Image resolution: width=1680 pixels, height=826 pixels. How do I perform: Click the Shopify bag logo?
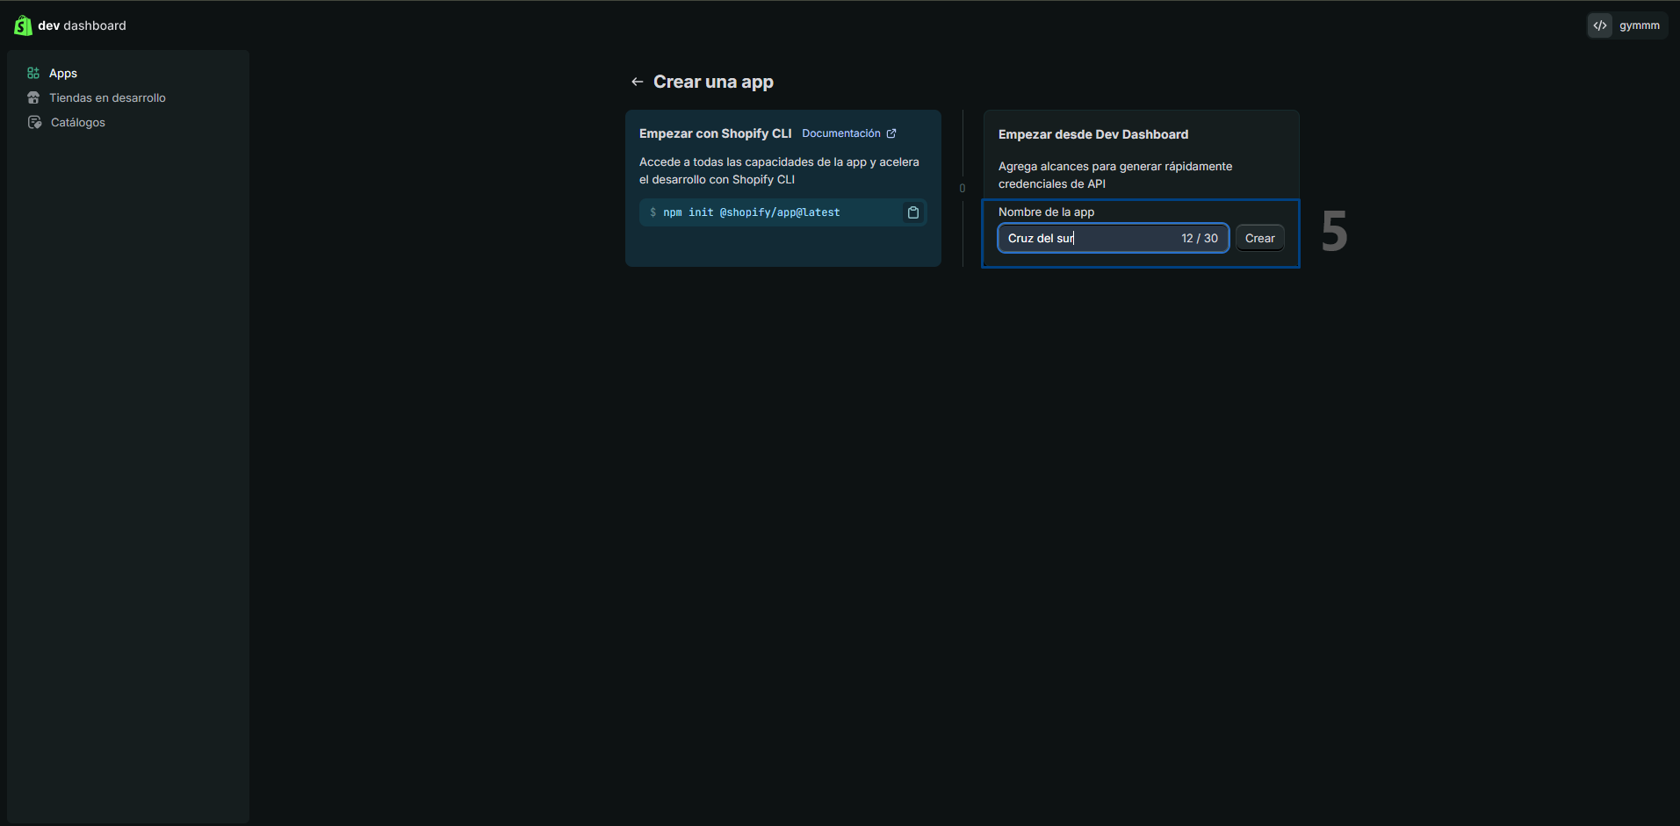pos(23,25)
